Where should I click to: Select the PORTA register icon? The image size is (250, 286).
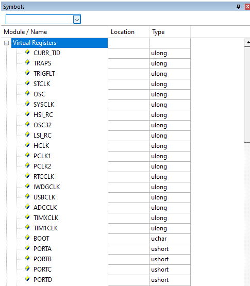click(x=27, y=248)
